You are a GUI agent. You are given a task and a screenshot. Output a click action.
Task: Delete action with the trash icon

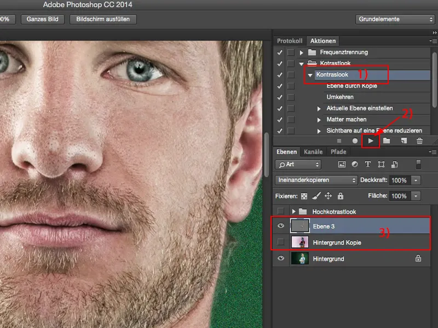tap(419, 141)
